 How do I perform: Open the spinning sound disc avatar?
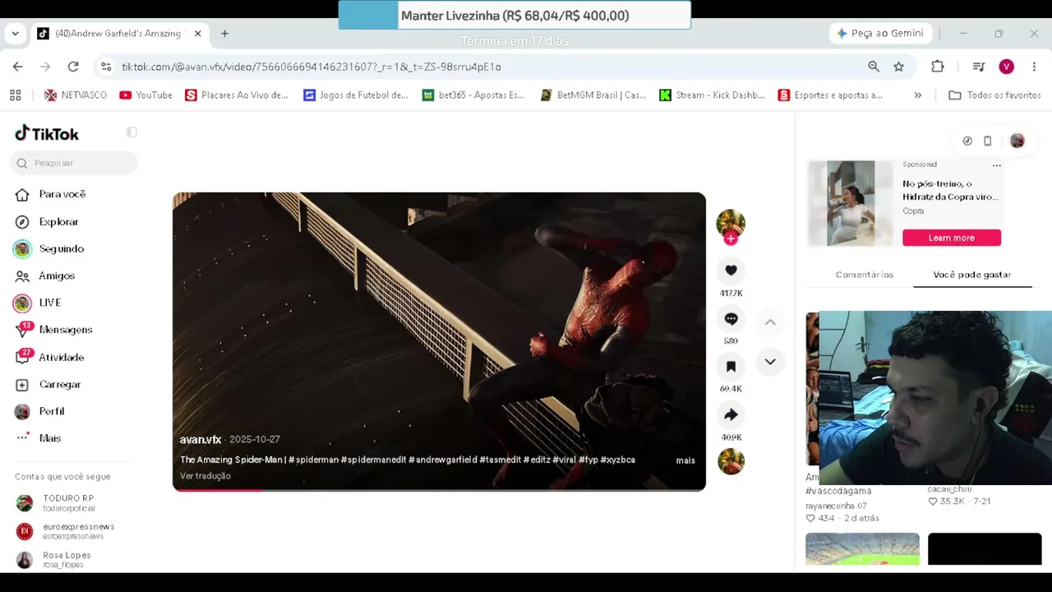731,461
